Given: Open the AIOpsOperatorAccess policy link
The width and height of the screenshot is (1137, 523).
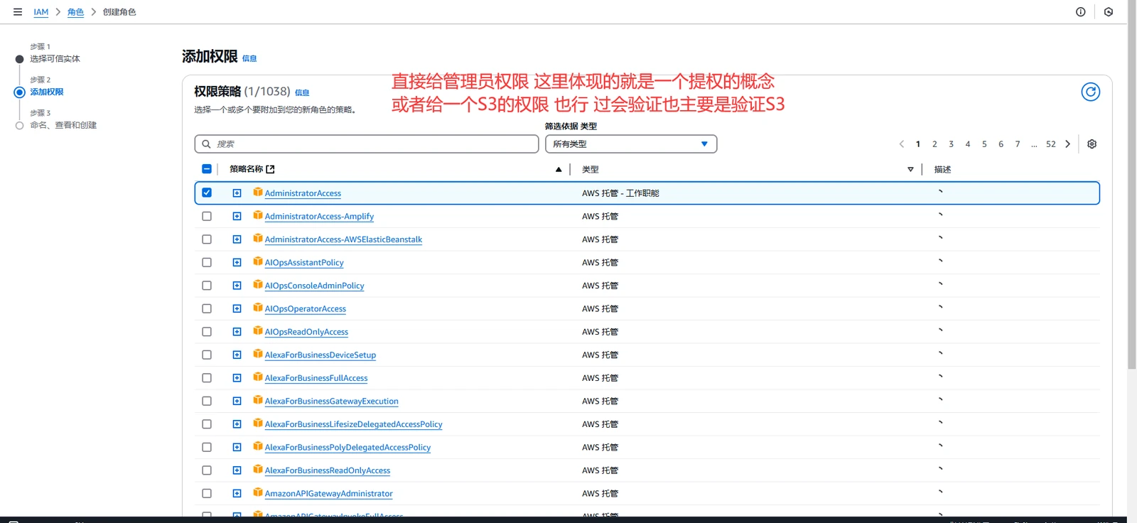Looking at the screenshot, I should pyautogui.click(x=306, y=309).
